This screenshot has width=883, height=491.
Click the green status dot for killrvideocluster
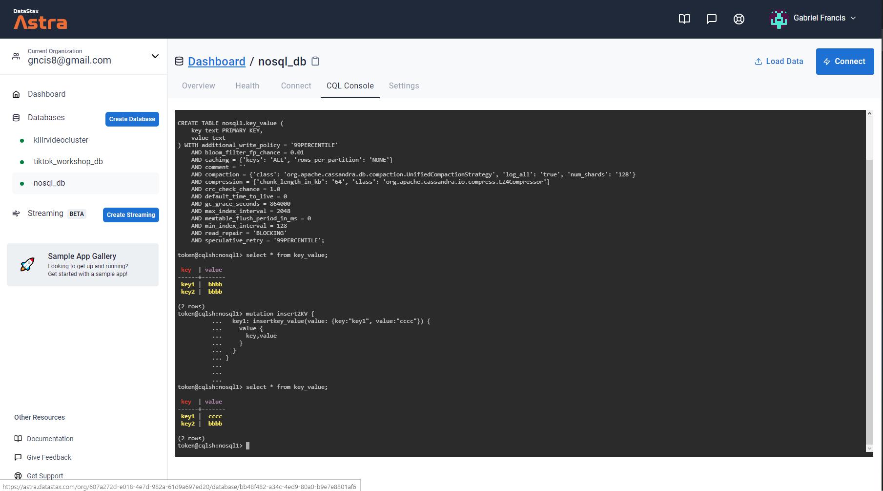click(21, 140)
